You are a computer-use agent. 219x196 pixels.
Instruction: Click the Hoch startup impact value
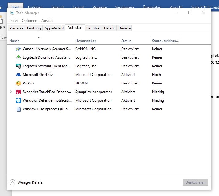156,75
